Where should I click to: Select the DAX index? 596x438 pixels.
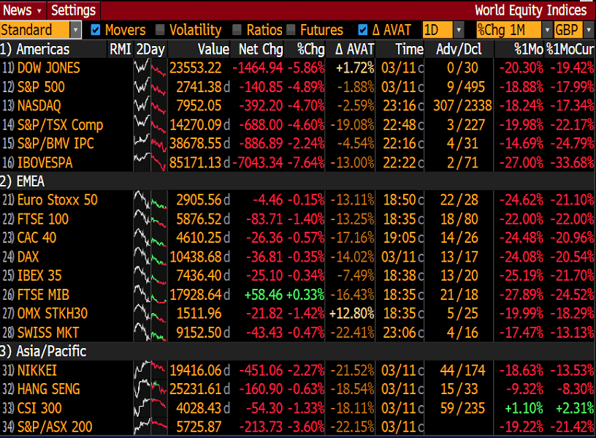pos(28,257)
